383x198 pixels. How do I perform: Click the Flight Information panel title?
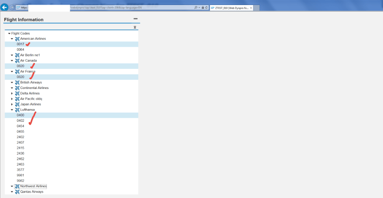pyautogui.click(x=24, y=20)
